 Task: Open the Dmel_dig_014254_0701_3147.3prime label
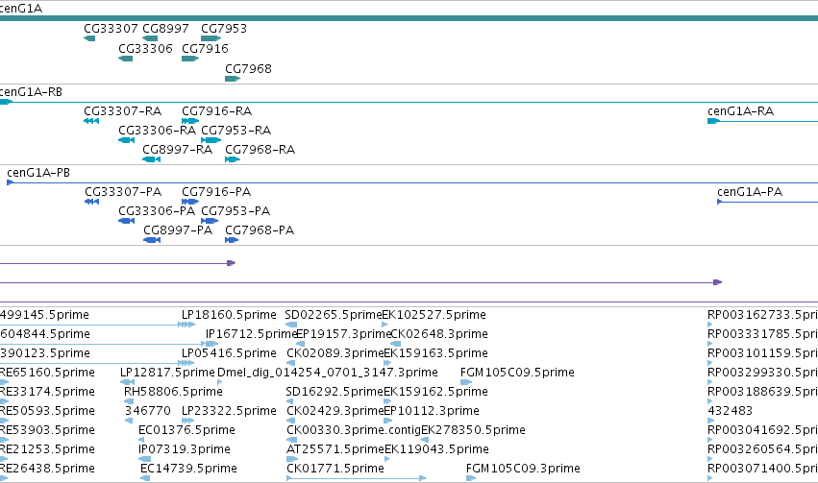click(x=328, y=373)
